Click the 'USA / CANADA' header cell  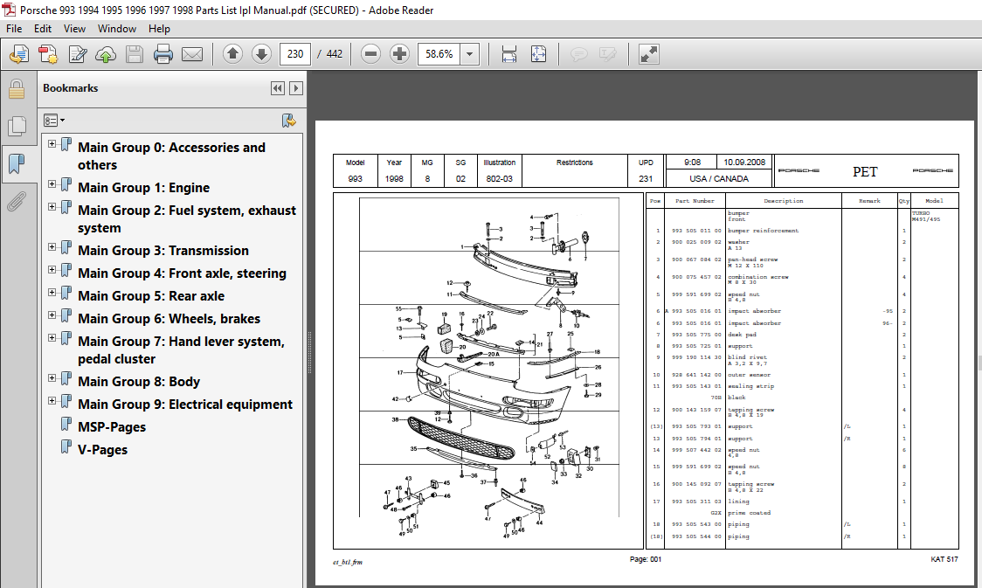coord(719,178)
